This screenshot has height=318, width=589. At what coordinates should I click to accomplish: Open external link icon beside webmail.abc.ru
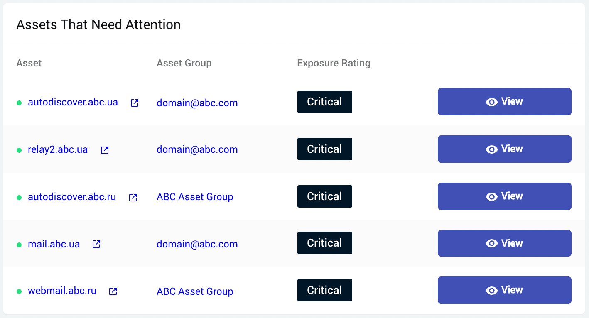point(113,291)
